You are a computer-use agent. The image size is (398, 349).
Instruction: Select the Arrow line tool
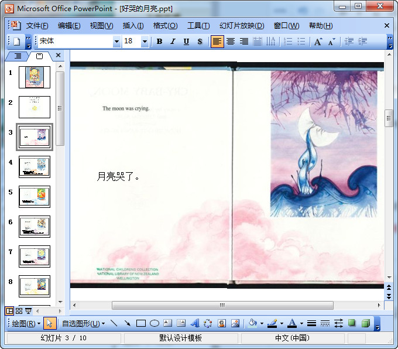point(128,323)
